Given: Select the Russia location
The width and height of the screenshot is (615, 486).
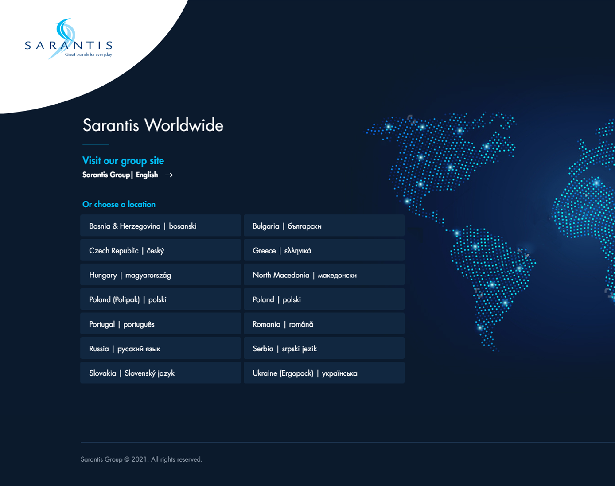Looking at the screenshot, I should 160,348.
